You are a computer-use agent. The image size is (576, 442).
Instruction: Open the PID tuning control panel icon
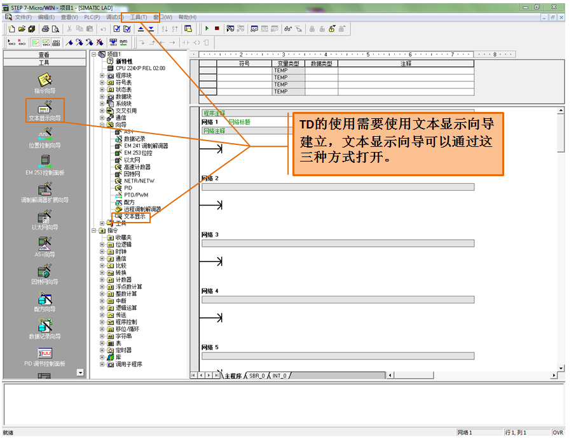click(45, 357)
